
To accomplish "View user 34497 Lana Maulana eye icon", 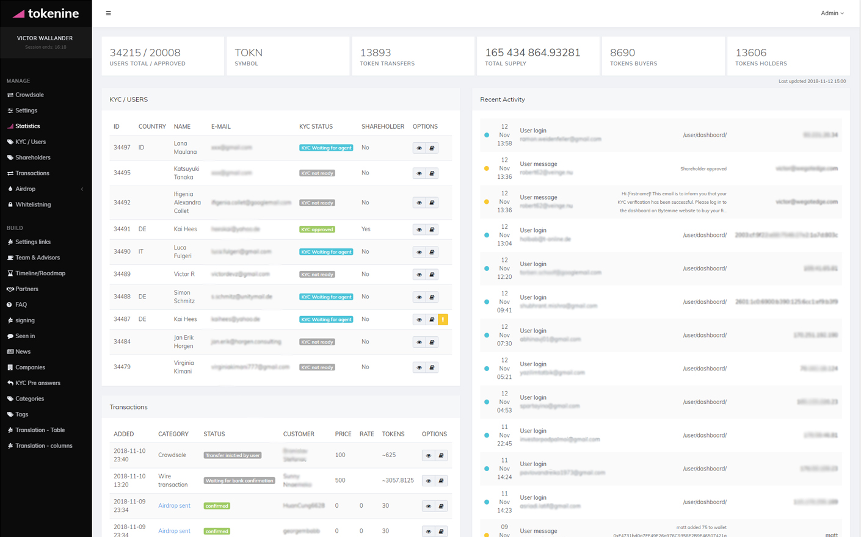I will (419, 148).
